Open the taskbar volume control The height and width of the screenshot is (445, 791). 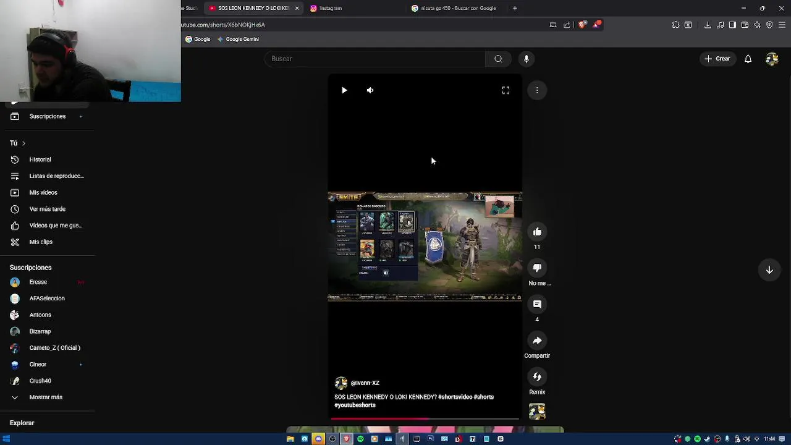pyautogui.click(x=747, y=439)
